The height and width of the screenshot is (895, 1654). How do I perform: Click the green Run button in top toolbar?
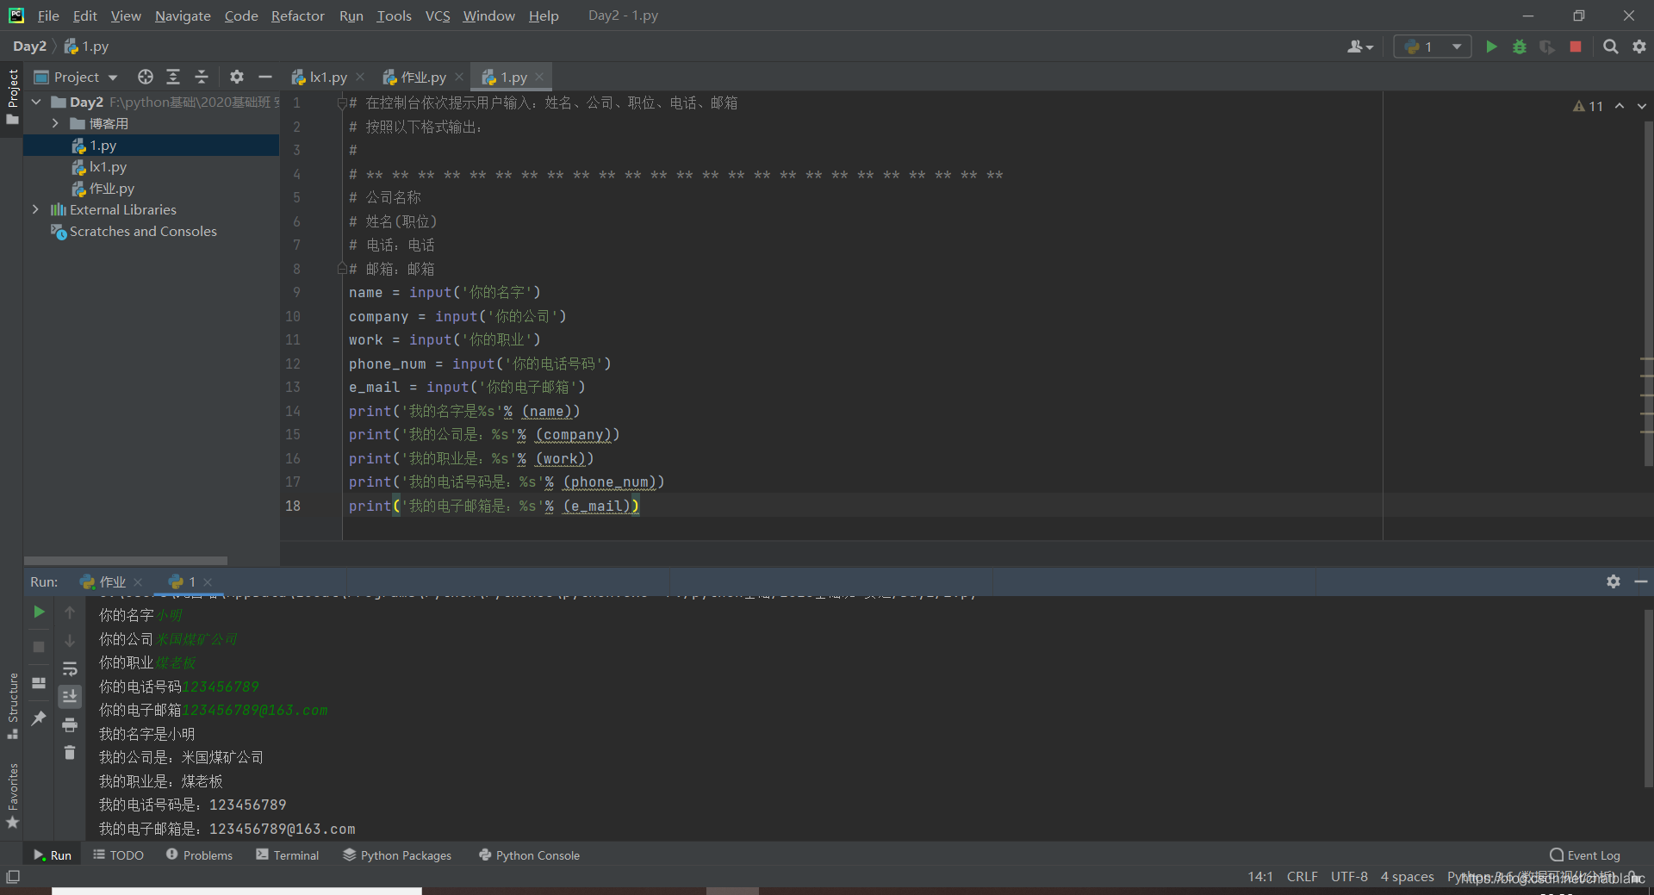click(x=1491, y=47)
